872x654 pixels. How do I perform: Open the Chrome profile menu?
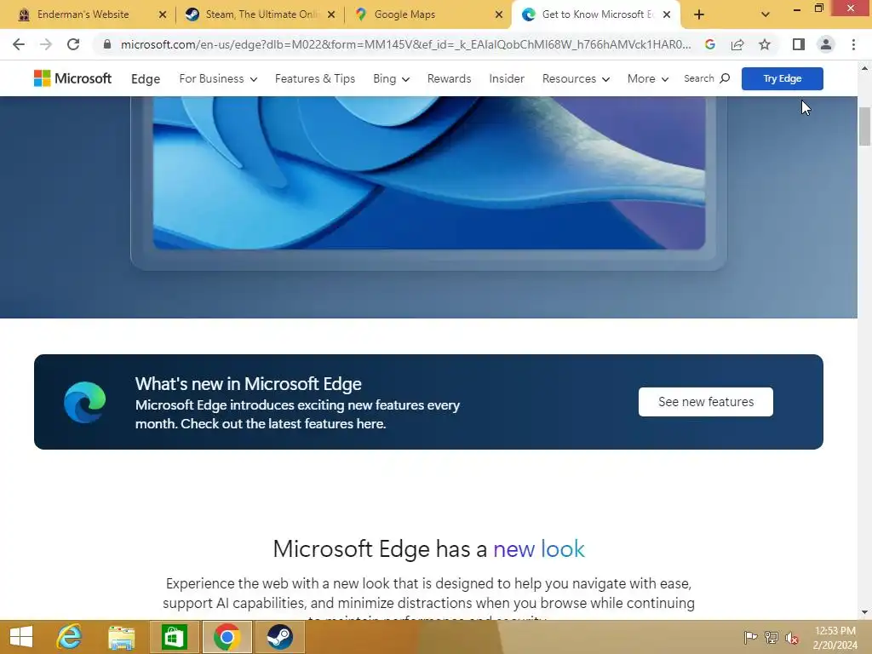tap(826, 44)
